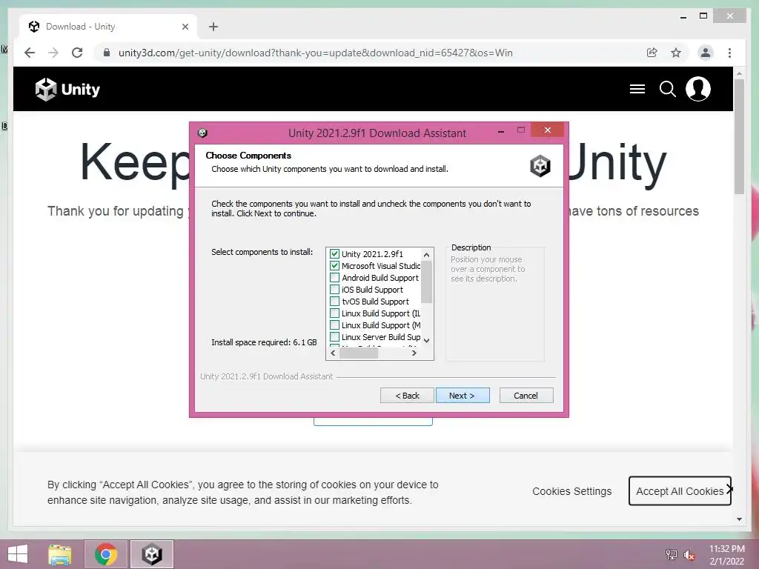Select the Download - Unity browser tab
Viewport: 759px width, 569px height.
tap(108, 27)
